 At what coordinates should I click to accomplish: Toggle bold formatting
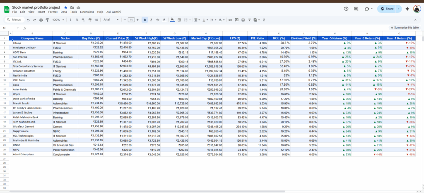(x=145, y=19)
